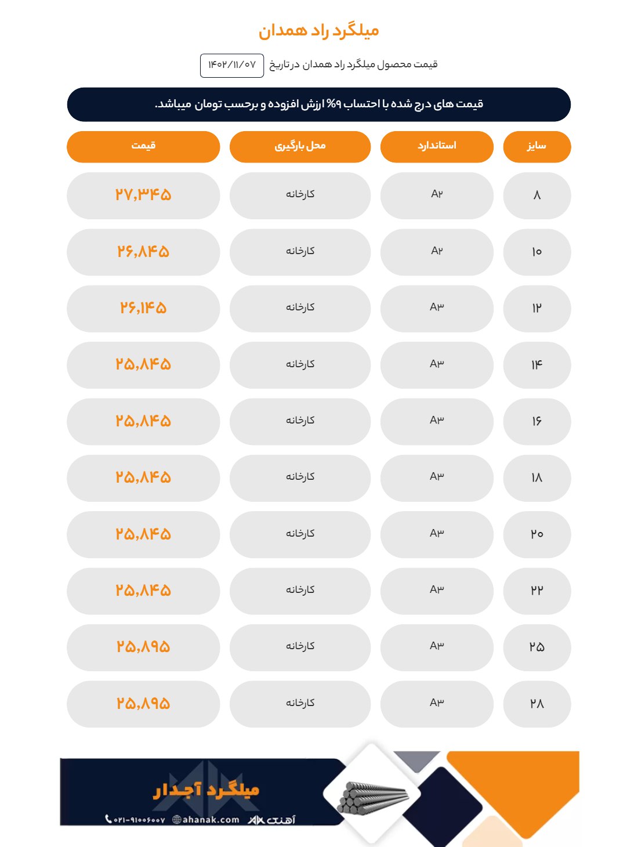Click the "سایز" column header
The width and height of the screenshot is (638, 847).
(x=536, y=146)
